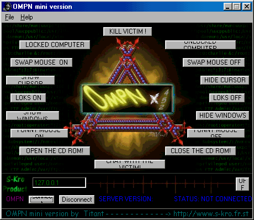Select HIDE CURSOR button

(225, 80)
